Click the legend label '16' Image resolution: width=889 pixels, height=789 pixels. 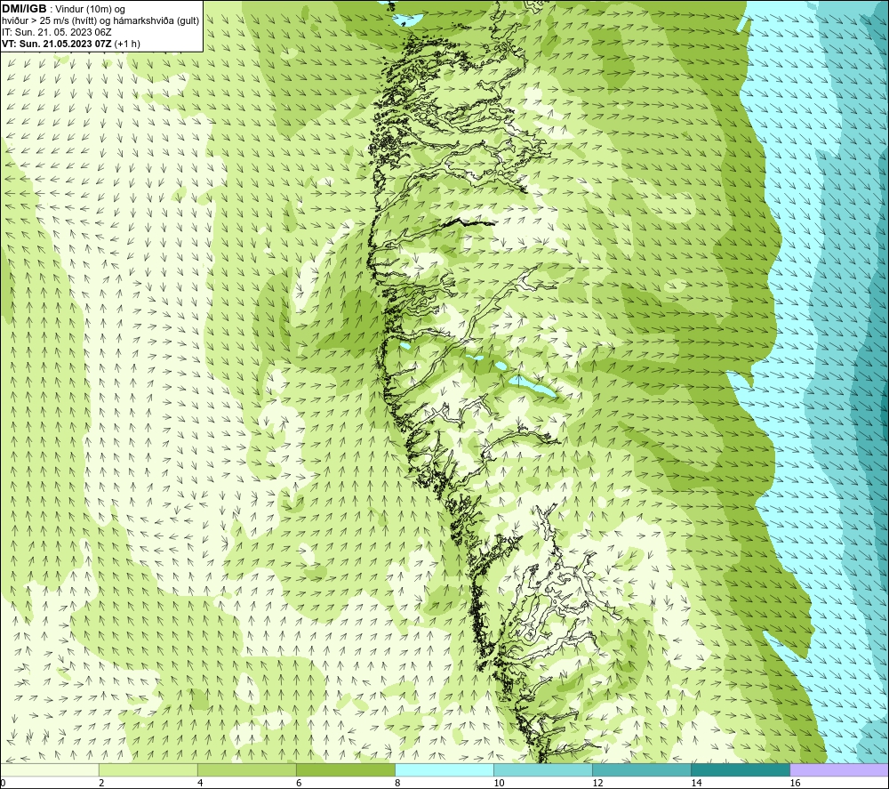tap(795, 784)
